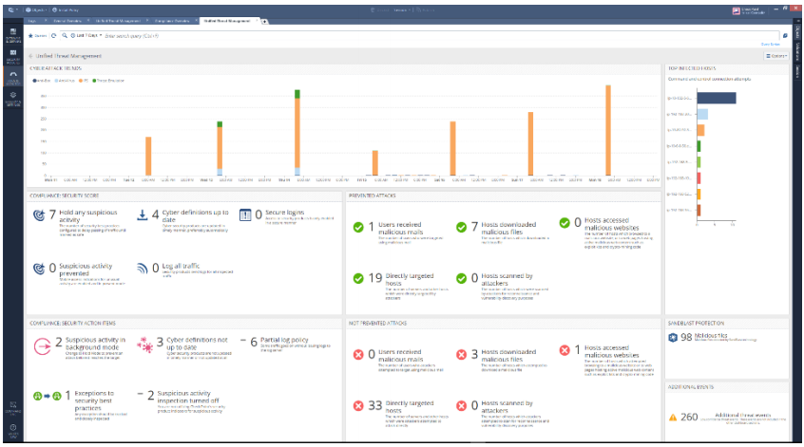
Task: Open Logs & Monitor sidebar view
Action: 13,77
